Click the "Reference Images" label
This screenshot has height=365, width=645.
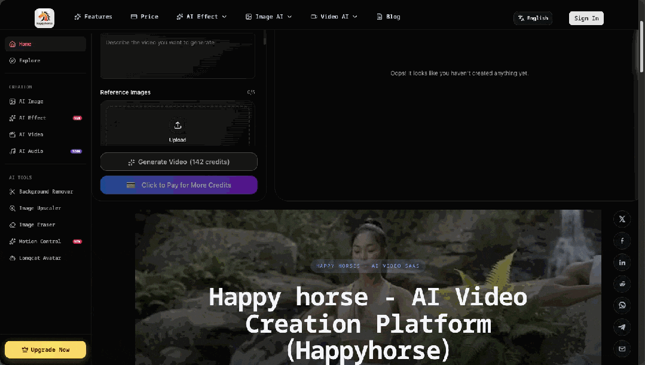coord(126,93)
